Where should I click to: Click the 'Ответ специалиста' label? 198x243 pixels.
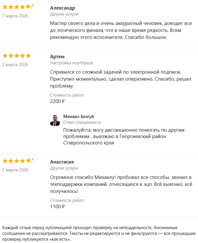[x=82, y=122]
